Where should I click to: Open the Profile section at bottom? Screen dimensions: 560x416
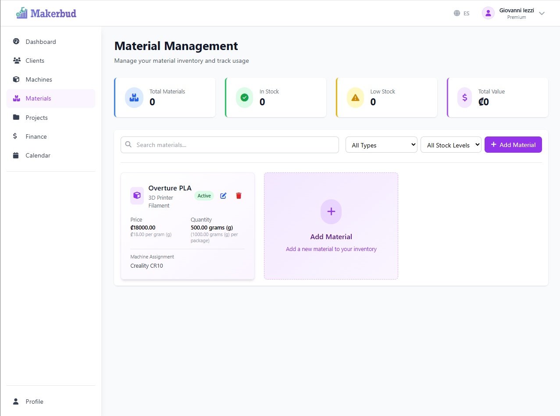(x=16, y=402)
